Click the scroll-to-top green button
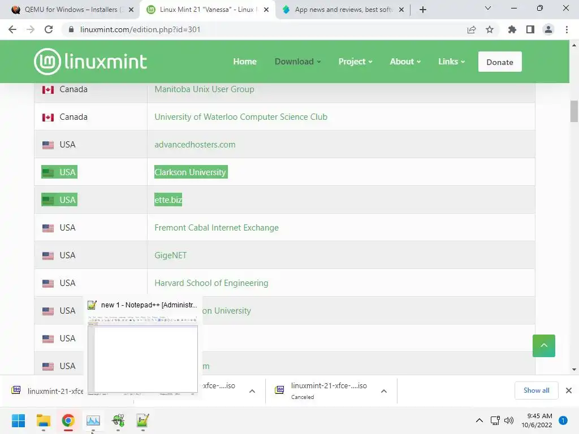Image resolution: width=579 pixels, height=434 pixels. (x=543, y=345)
